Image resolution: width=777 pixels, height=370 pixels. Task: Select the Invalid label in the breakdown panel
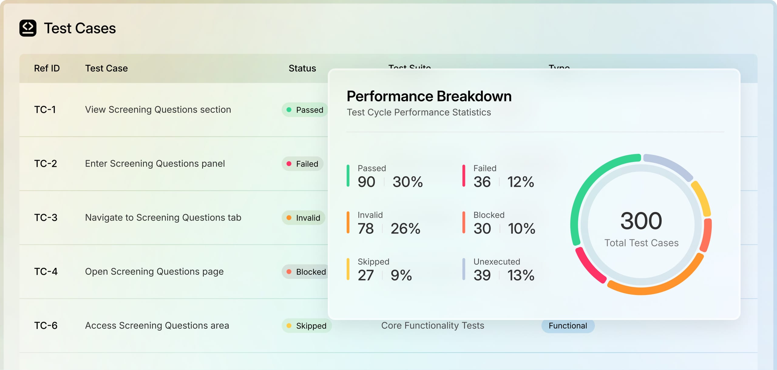click(x=370, y=215)
